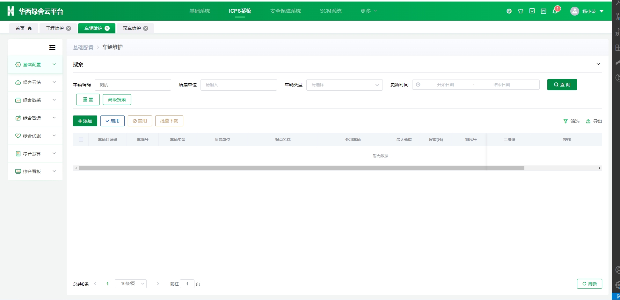Open the 车辆类型 dropdown
This screenshot has height=300, width=620.
[345, 85]
